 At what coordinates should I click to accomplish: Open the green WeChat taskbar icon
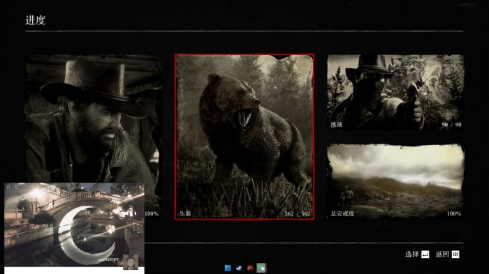(261, 268)
